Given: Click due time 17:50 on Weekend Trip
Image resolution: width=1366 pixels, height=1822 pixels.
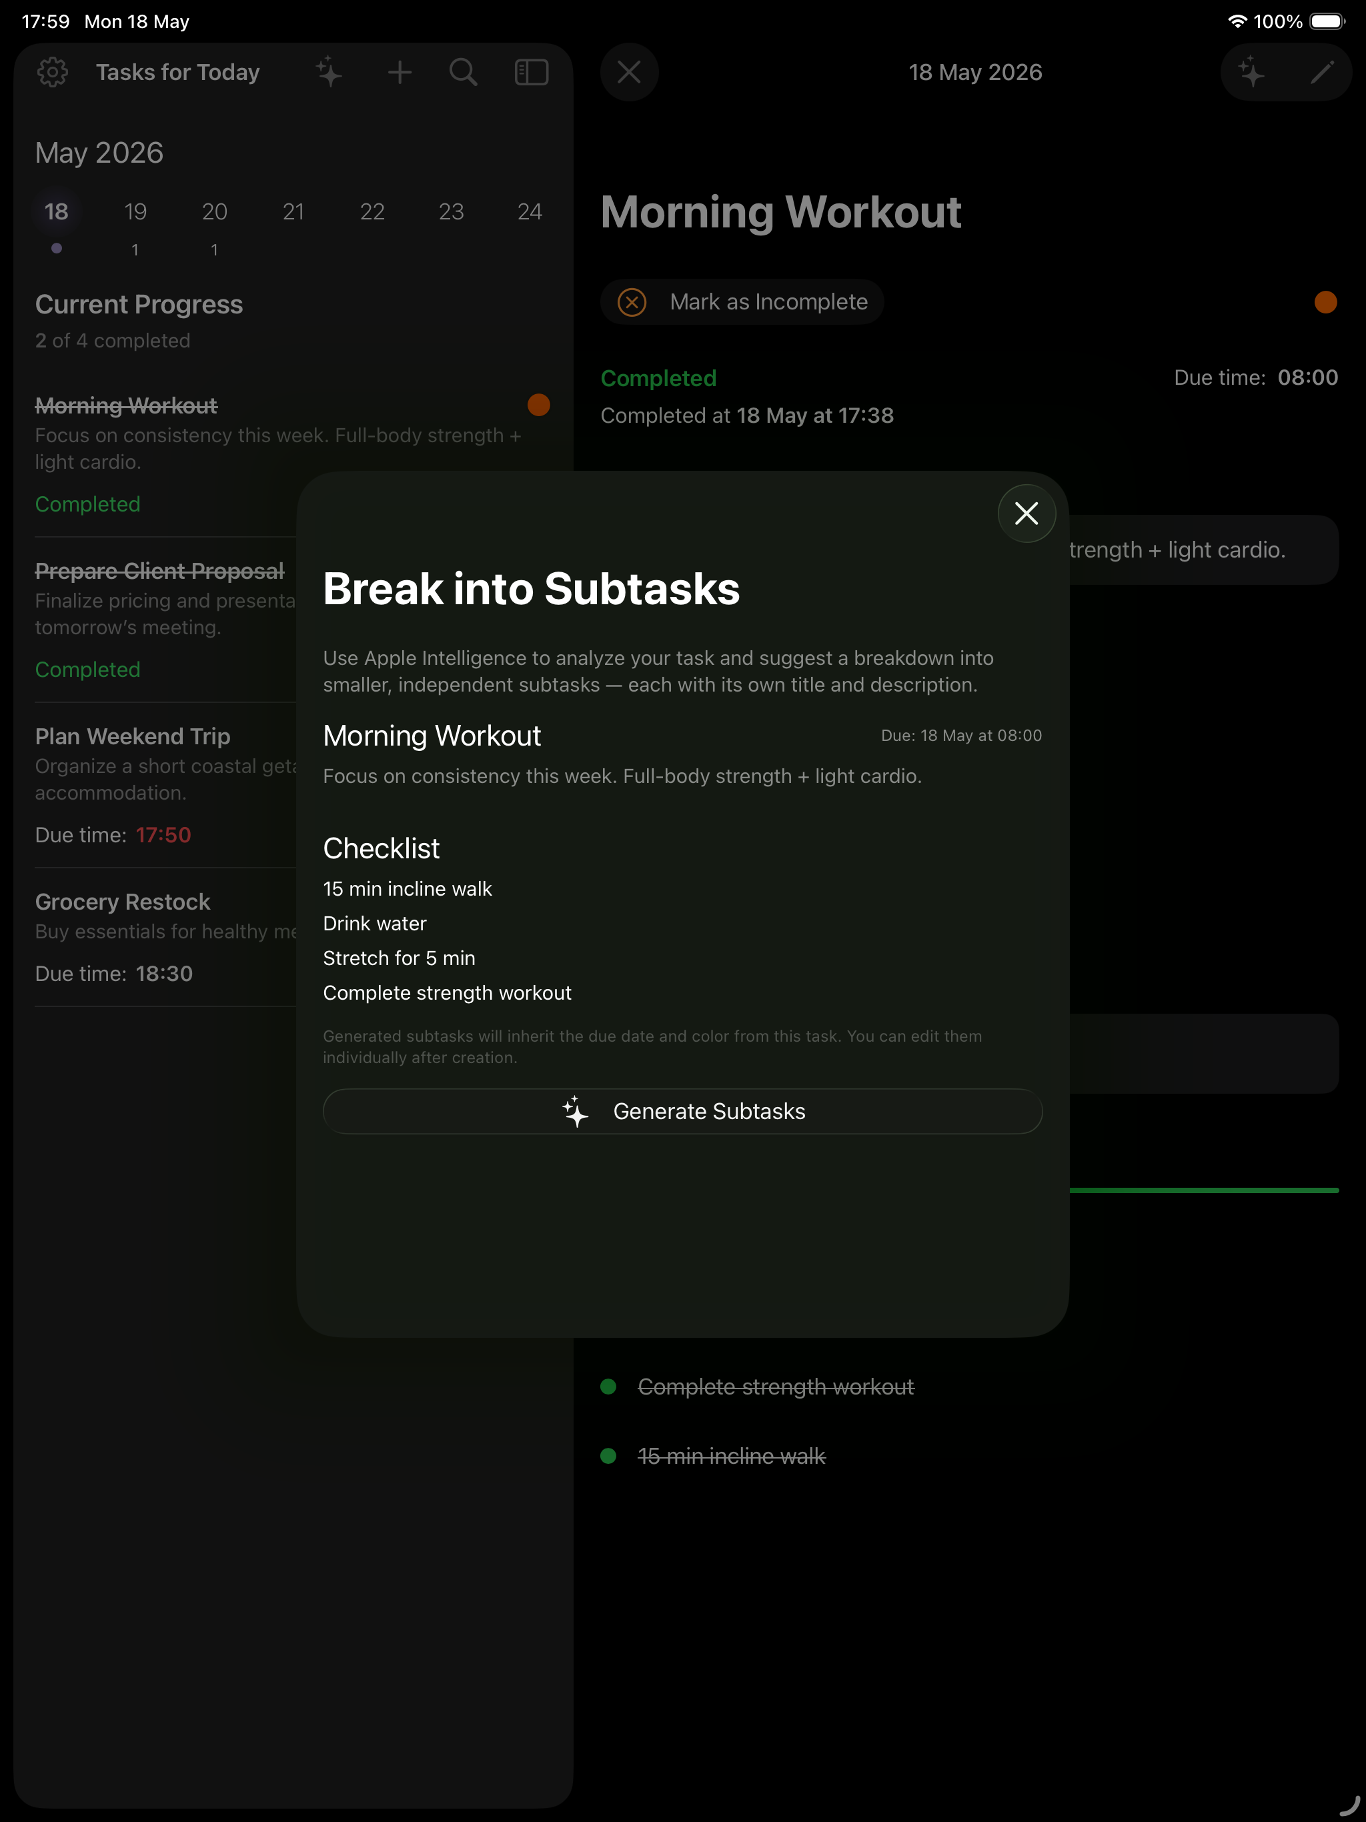Looking at the screenshot, I should click(x=163, y=834).
